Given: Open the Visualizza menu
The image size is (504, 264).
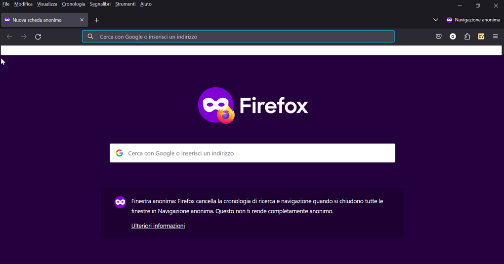Looking at the screenshot, I should coord(47,4).
